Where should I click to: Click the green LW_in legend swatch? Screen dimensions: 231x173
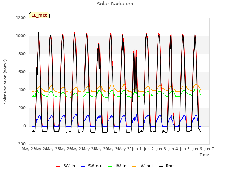(110, 167)
